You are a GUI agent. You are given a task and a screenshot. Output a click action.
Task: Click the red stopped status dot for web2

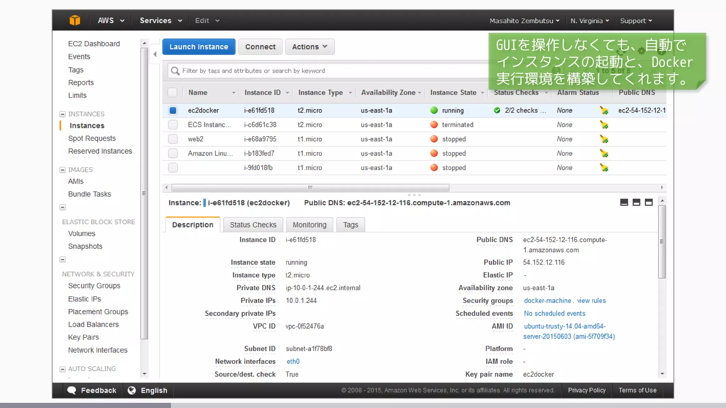click(434, 139)
